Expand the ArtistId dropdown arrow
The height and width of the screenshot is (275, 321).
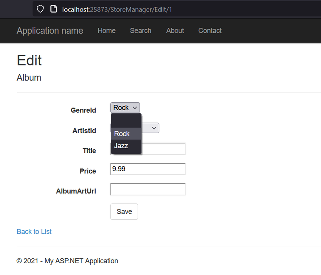click(x=154, y=128)
